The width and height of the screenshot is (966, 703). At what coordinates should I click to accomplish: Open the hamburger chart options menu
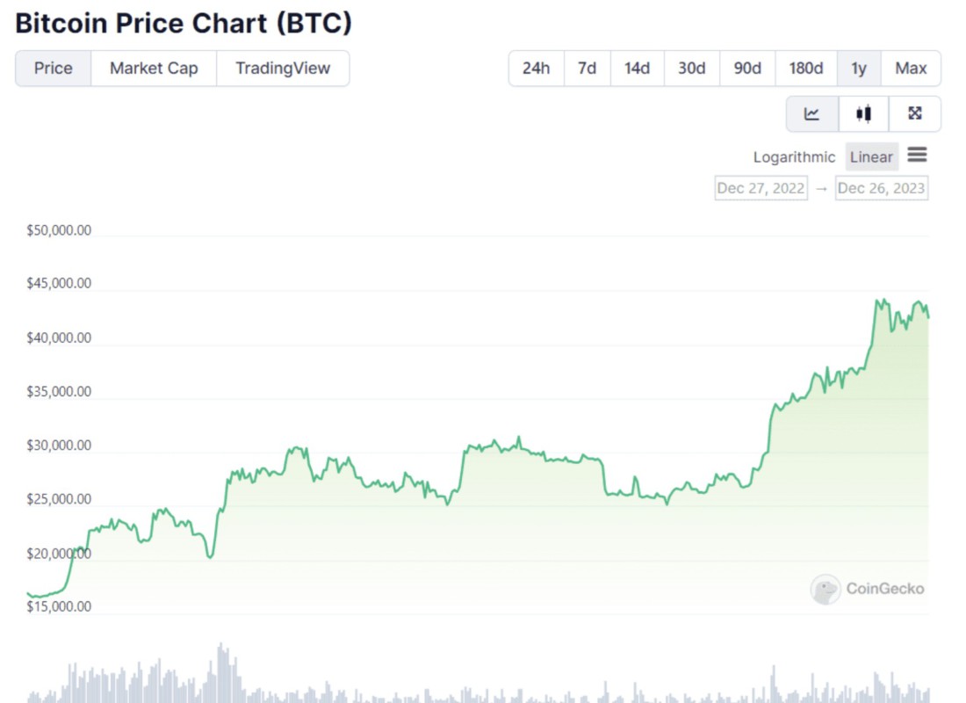(918, 155)
